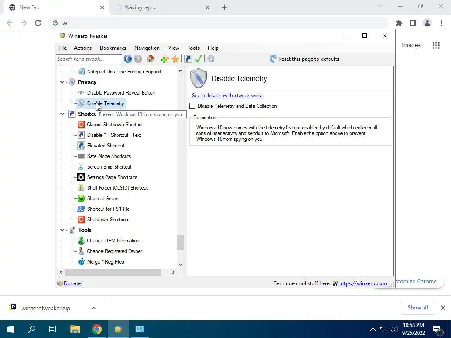The image size is (451, 338).
Task: Select the Change Registered Owner tool
Action: [115, 251]
